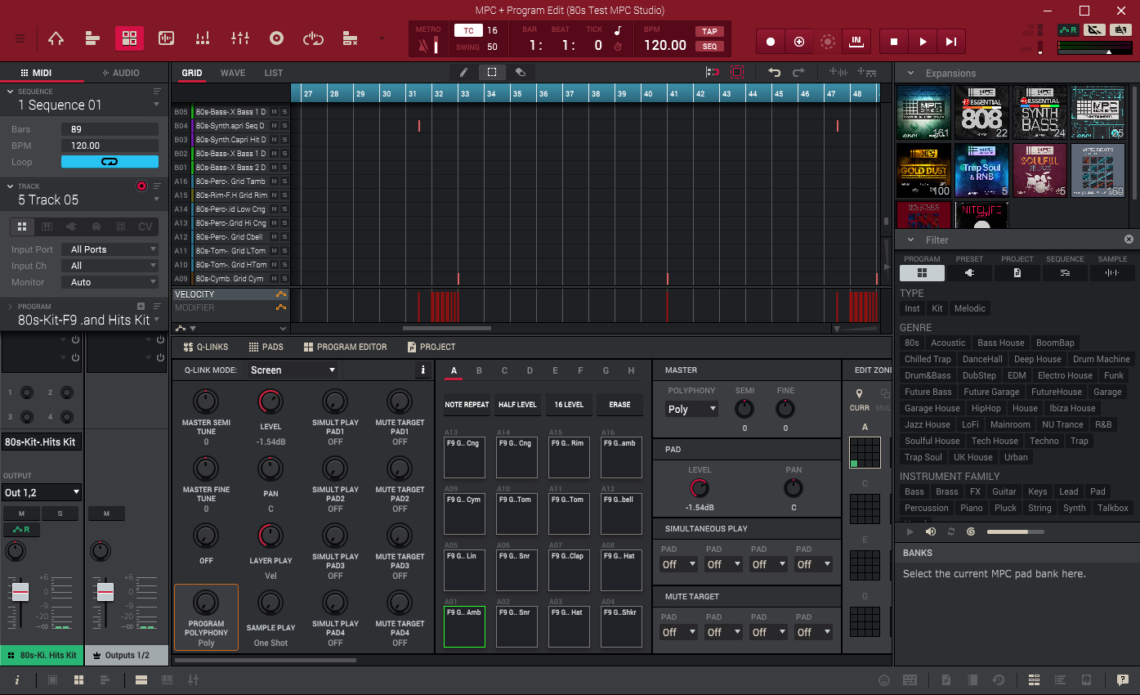The width and height of the screenshot is (1140, 695).
Task: Open the Q-Link Mode Screen dropdown
Action: click(x=293, y=370)
